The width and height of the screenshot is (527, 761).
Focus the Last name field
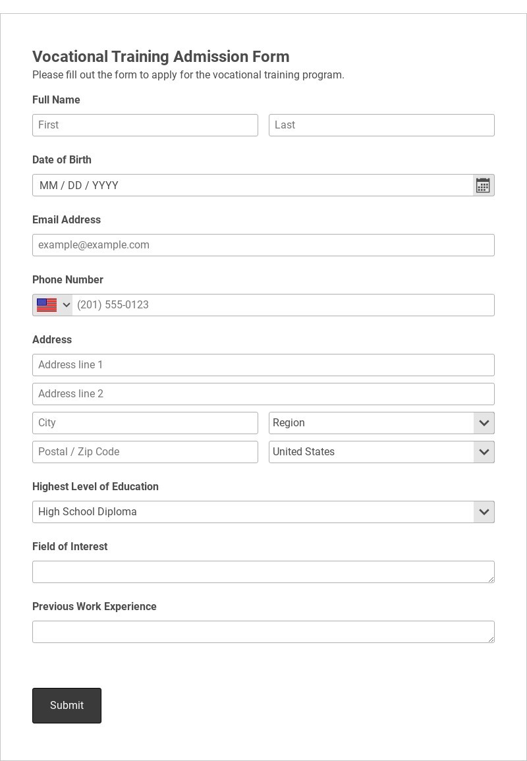[381, 125]
